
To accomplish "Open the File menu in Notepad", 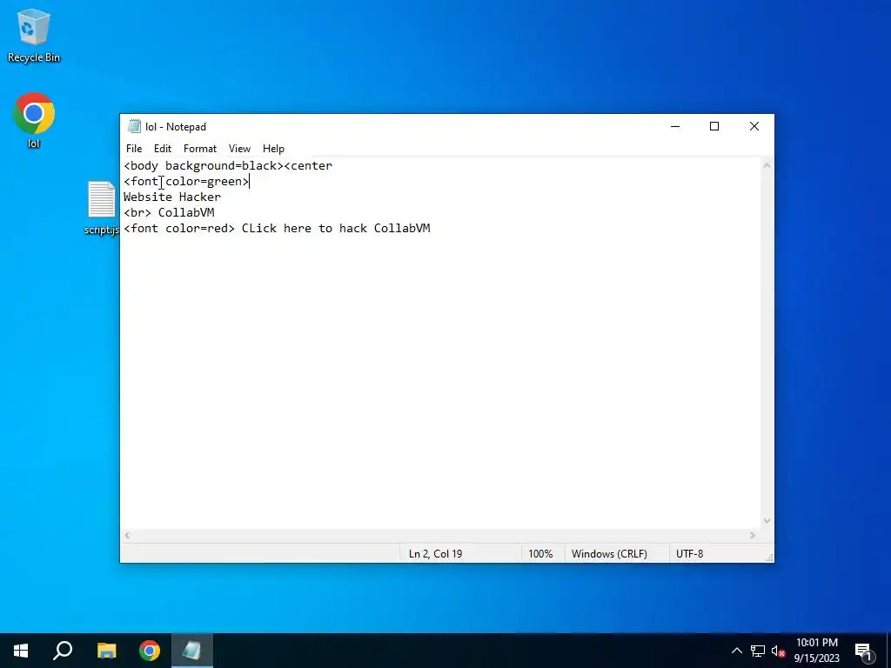I will 134,148.
